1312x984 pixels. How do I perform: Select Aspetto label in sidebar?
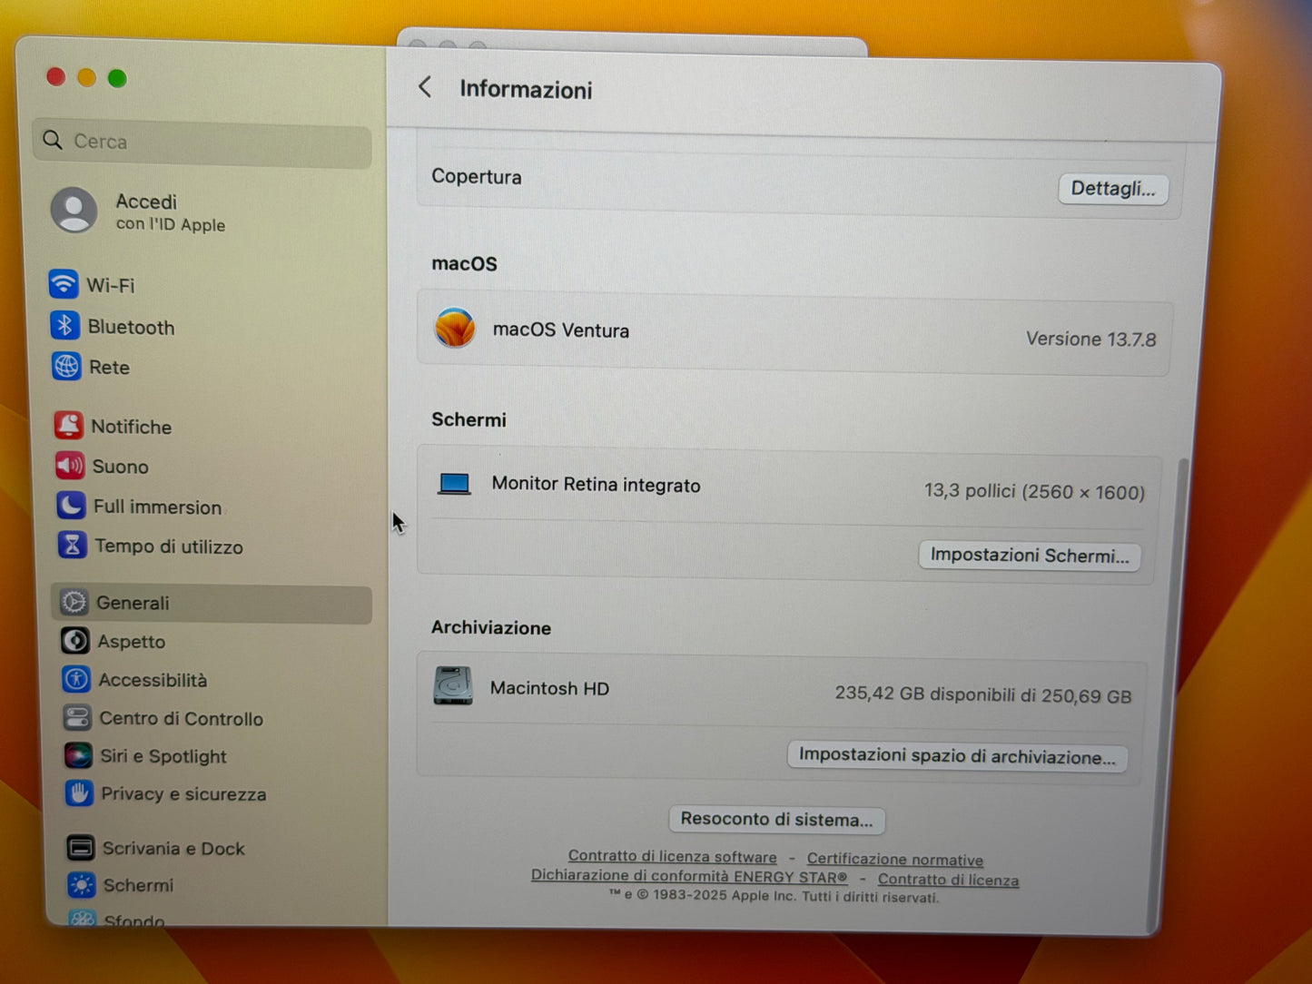[132, 642]
